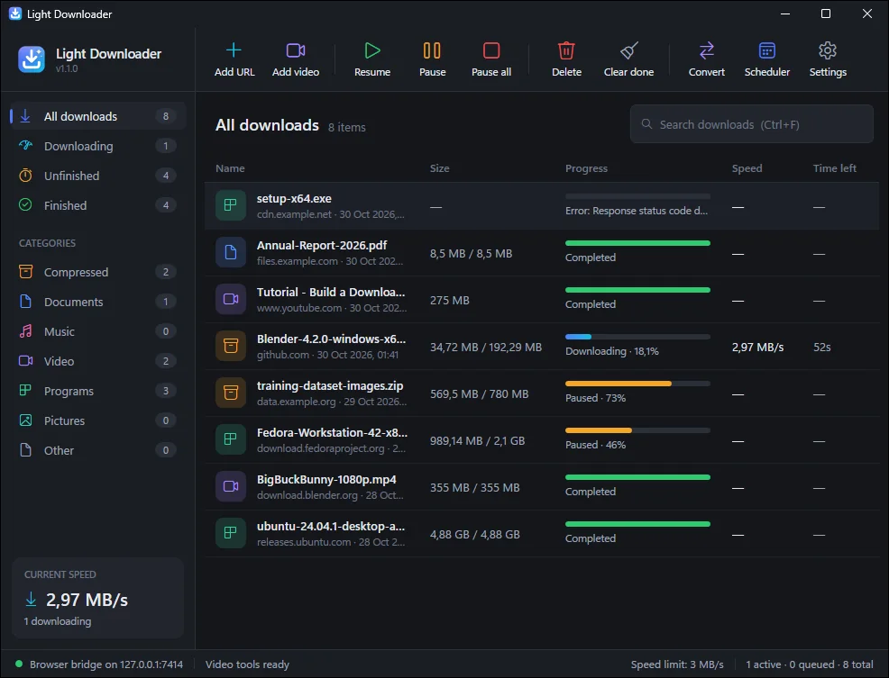Screen dimensions: 889x678
Task: Sort by the Speed column header
Action: 747,168
